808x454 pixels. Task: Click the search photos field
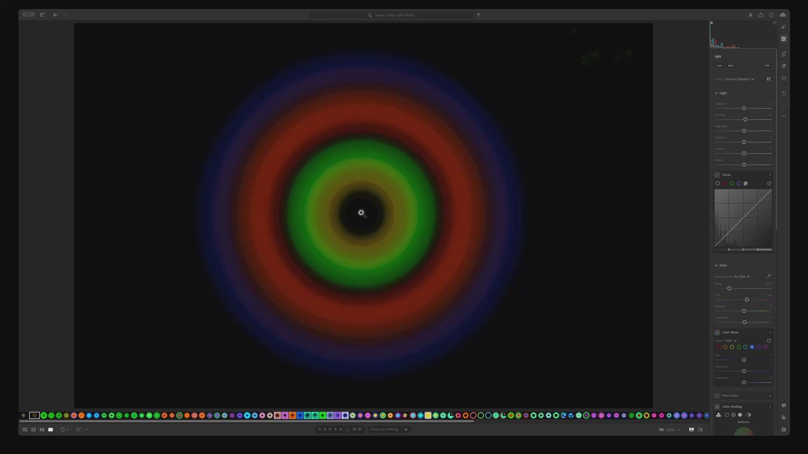(x=394, y=15)
